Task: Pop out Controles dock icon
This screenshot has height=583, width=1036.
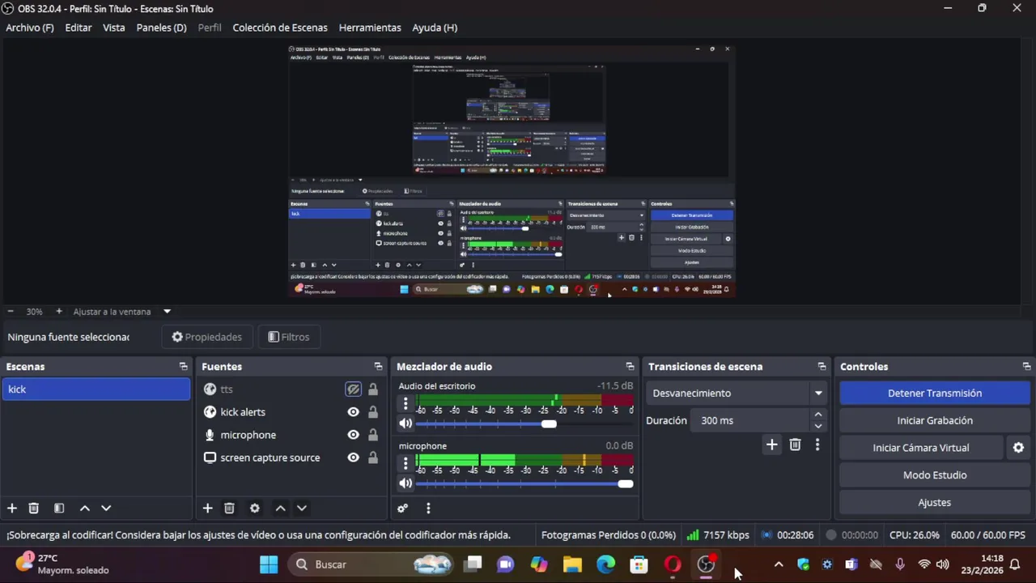Action: click(x=1026, y=367)
